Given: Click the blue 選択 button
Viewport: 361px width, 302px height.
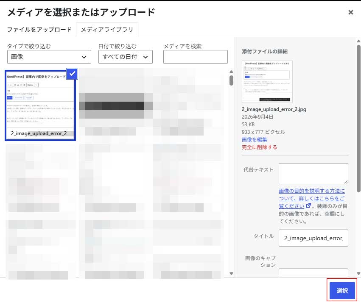Looking at the screenshot, I should click(342, 290).
